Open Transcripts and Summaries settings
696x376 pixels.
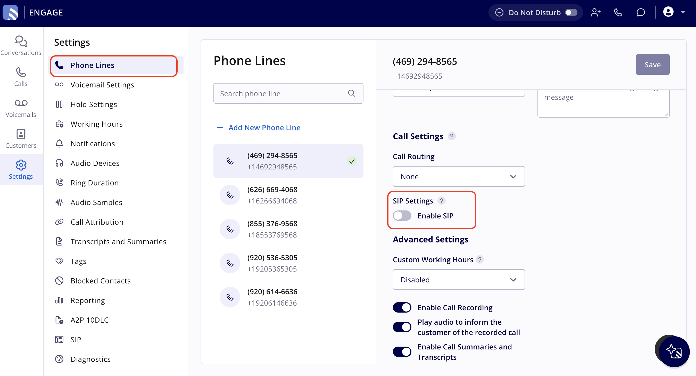pos(116,241)
